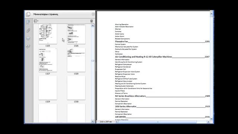Viewport: 238px width, 134px height.
Task: Click the 'Refrigerant Condenser' line
Action: [x=123, y=67]
